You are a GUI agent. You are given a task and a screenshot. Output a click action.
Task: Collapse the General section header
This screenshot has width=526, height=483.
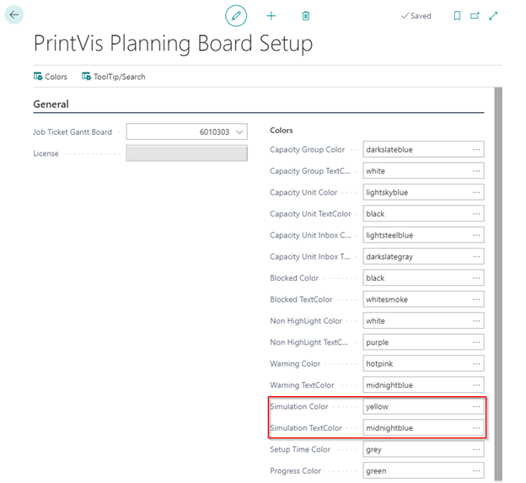51,105
